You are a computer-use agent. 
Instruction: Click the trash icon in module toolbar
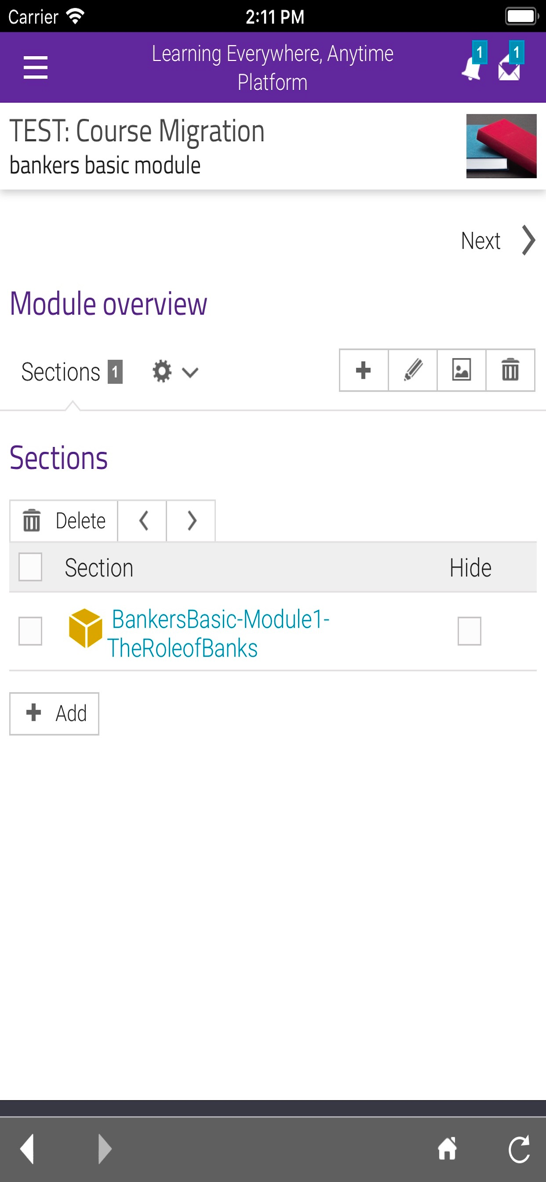point(510,370)
